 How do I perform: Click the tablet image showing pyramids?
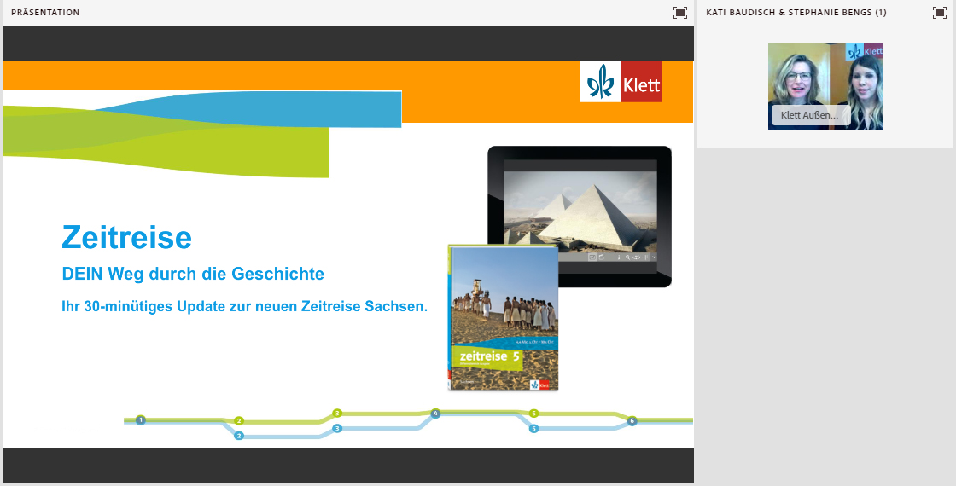(x=580, y=217)
